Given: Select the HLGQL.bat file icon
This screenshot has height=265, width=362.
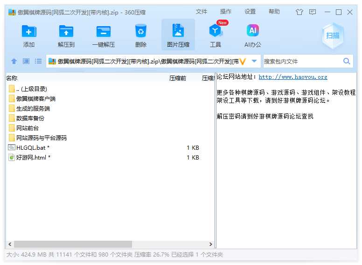Looking at the screenshot, I should tap(12, 147).
